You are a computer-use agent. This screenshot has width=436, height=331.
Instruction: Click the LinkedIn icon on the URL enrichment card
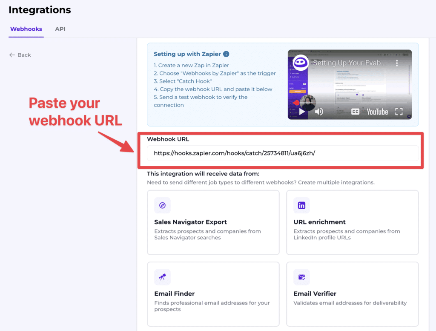(301, 205)
